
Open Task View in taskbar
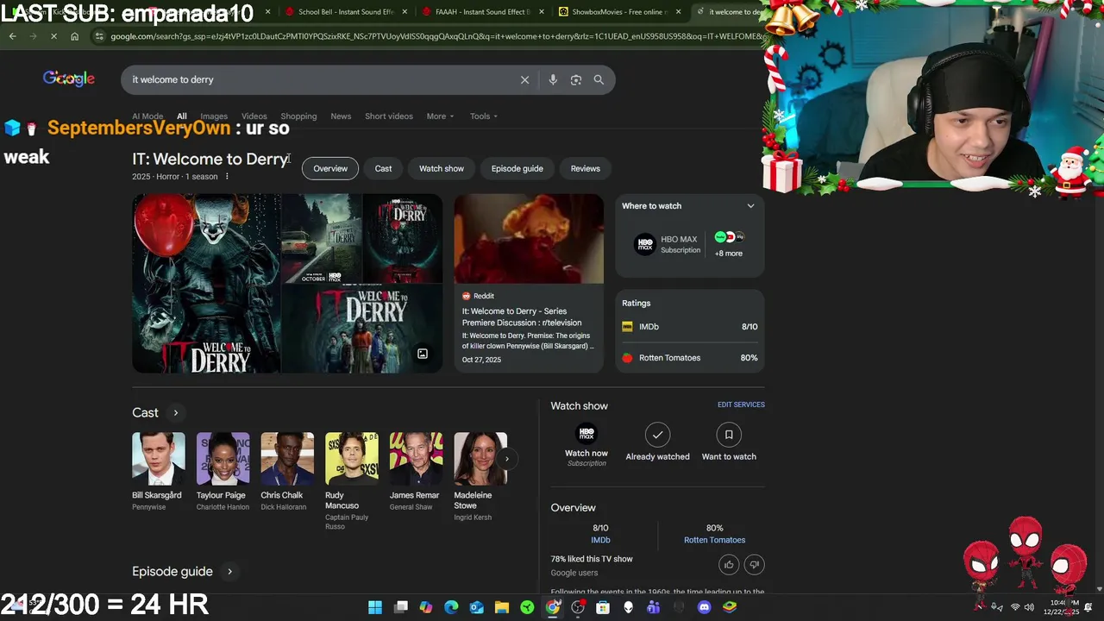pyautogui.click(x=401, y=607)
